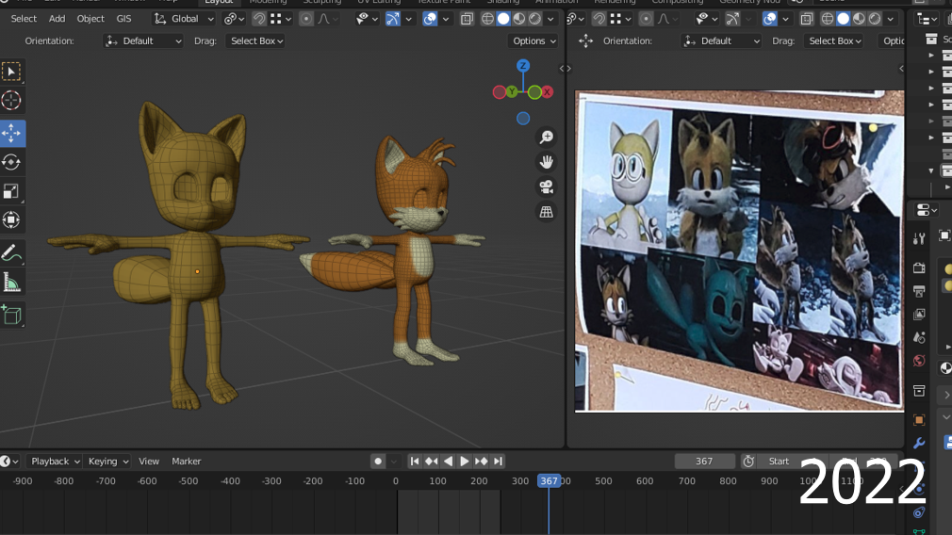This screenshot has height=535, width=952.
Task: Toggle snapping magnet in left viewport header
Action: coord(258,19)
